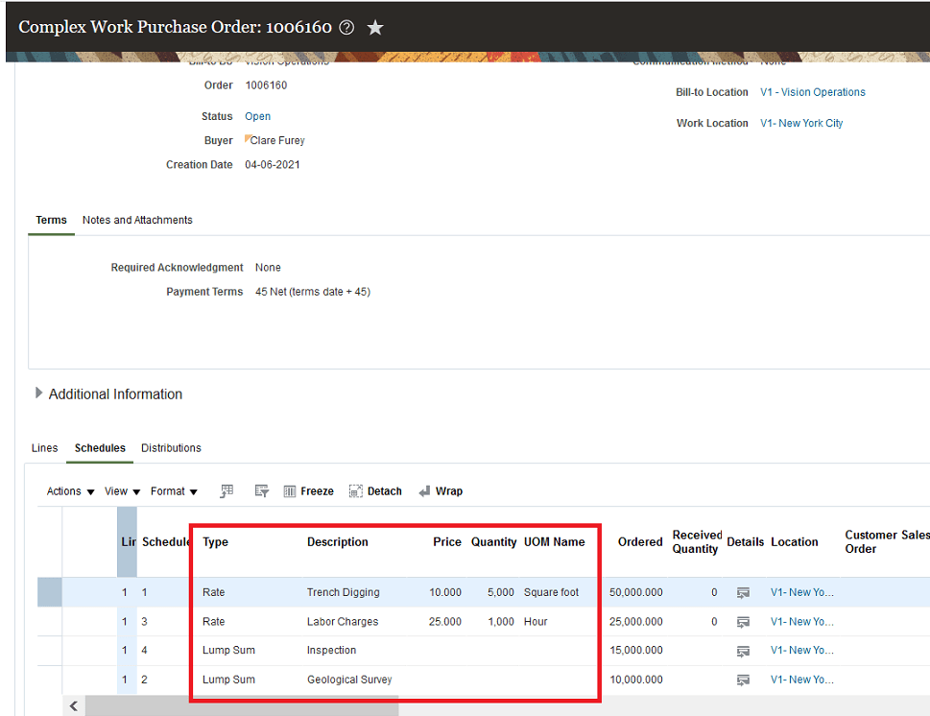The image size is (930, 716).
Task: Select the Labor Charges row header
Action: [x=49, y=621]
